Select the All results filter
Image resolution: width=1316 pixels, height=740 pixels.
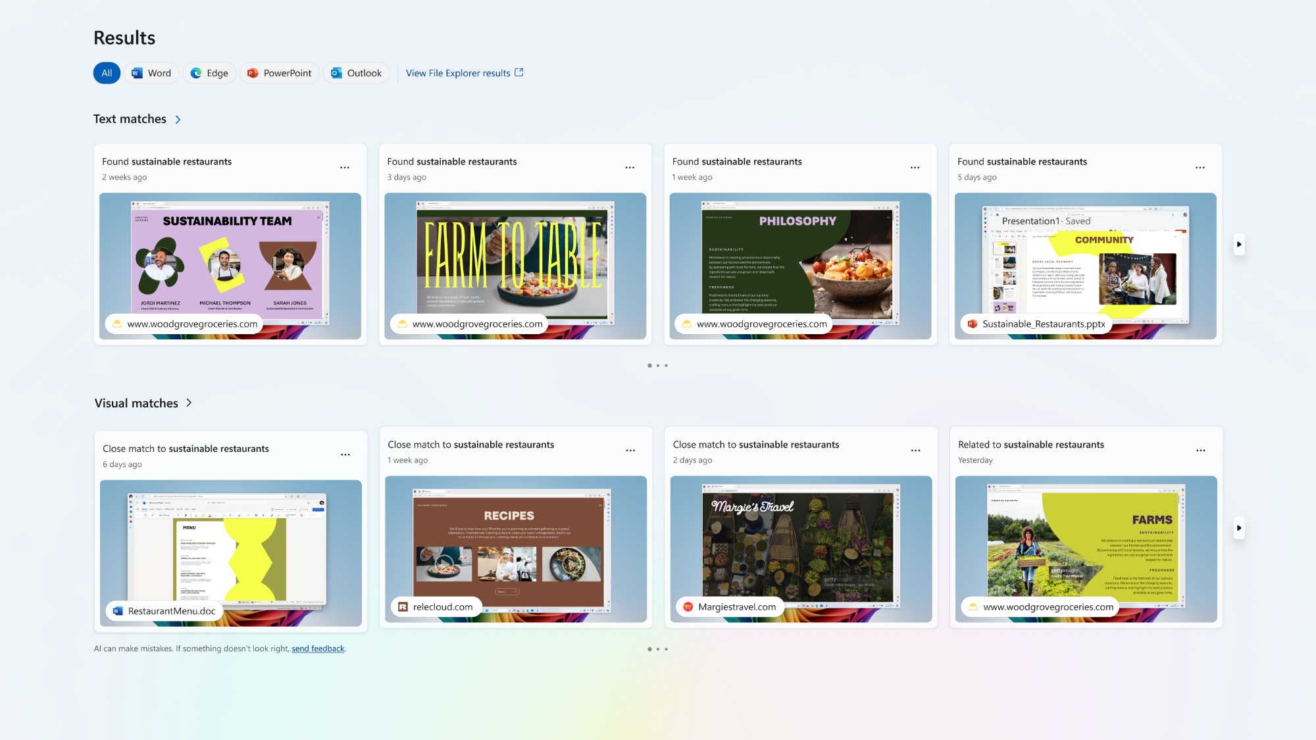pyautogui.click(x=107, y=73)
